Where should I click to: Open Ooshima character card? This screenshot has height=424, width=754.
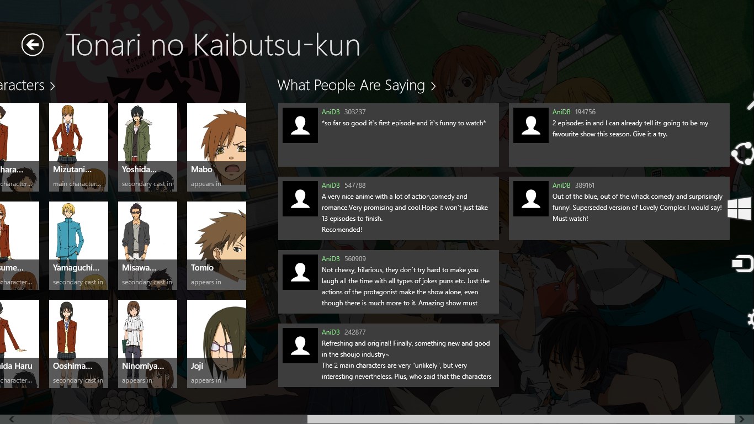point(78,344)
